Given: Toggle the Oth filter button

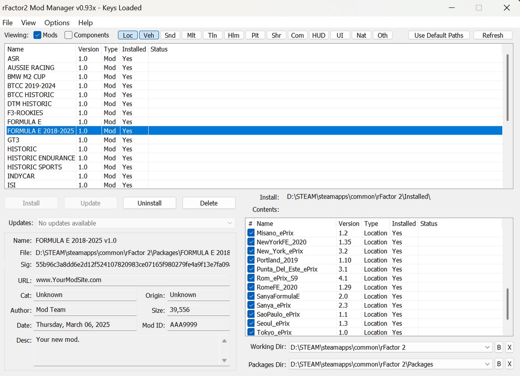Looking at the screenshot, I should tap(383, 35).
